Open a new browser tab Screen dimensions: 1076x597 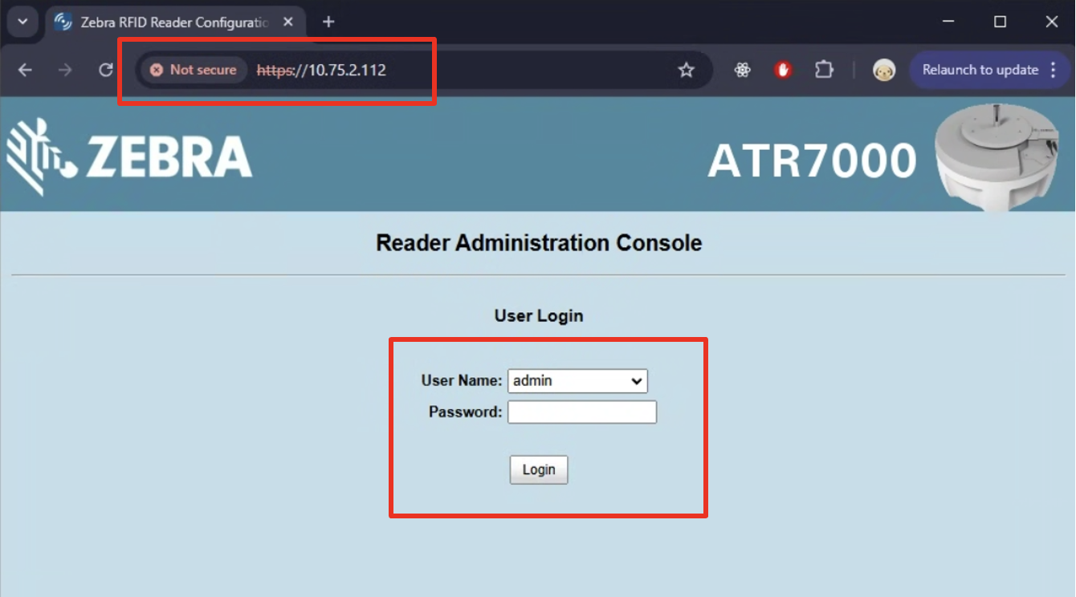coord(328,22)
